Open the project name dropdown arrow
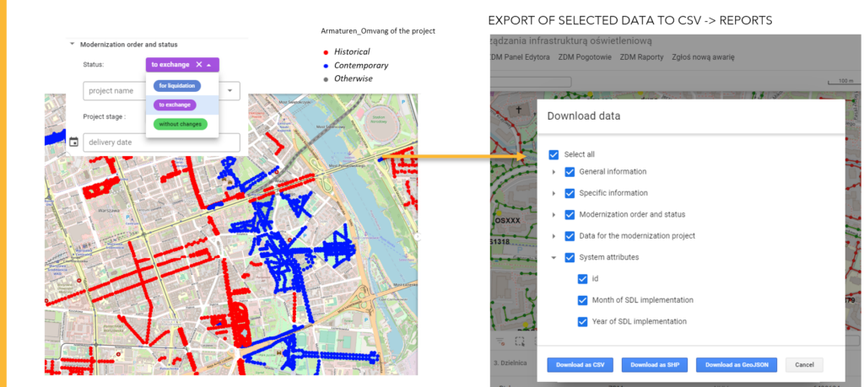 (230, 90)
